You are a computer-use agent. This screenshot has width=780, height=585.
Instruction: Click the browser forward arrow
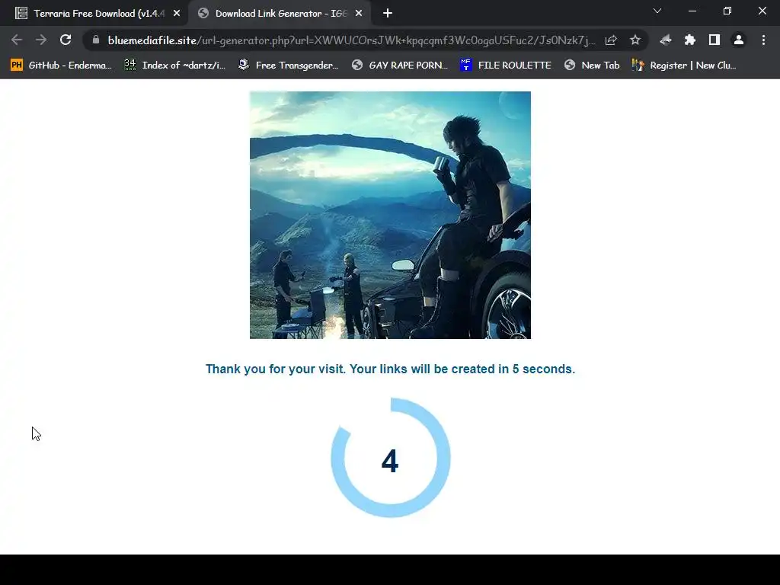point(41,40)
